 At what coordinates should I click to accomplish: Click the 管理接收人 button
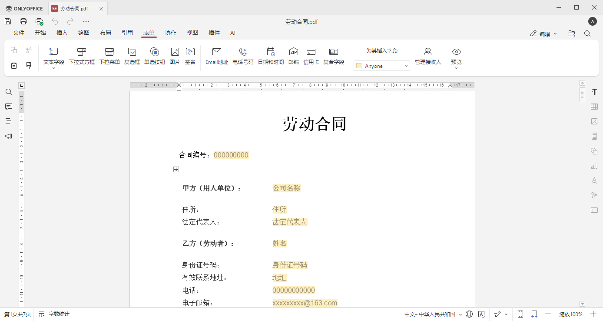(427, 56)
